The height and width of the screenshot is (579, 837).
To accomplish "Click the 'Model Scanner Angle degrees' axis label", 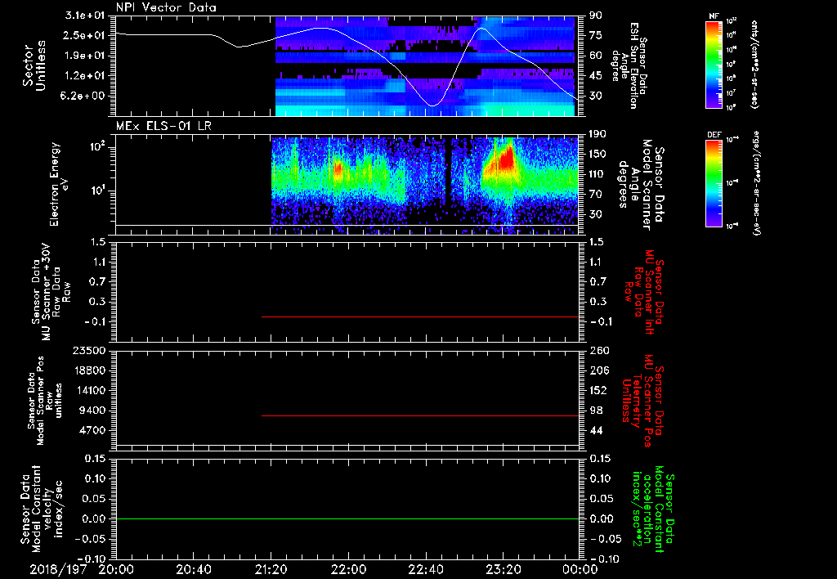I will (641, 185).
